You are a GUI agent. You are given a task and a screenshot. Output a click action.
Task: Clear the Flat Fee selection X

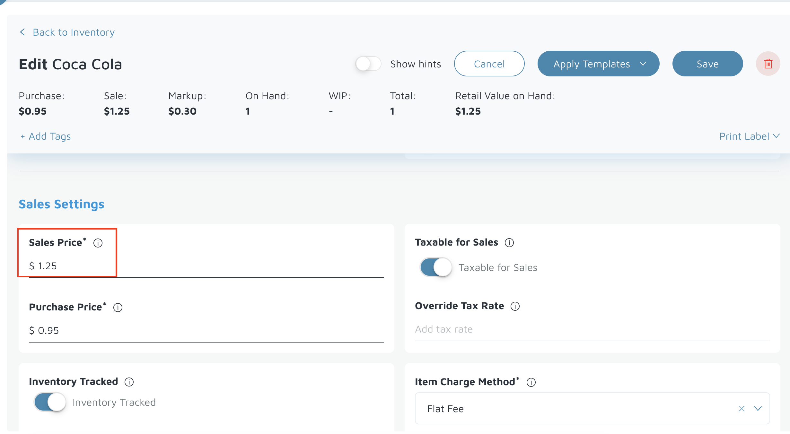(x=742, y=409)
